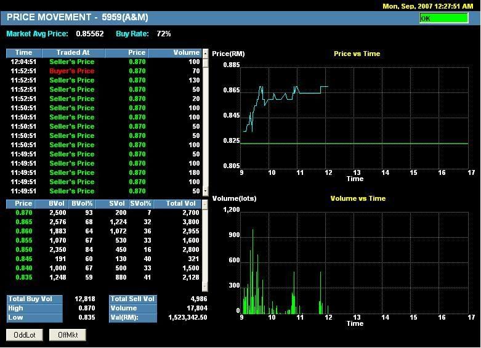Select the 12:04:51 trade row
This screenshot has height=348, width=481.
pyautogui.click(x=105, y=62)
